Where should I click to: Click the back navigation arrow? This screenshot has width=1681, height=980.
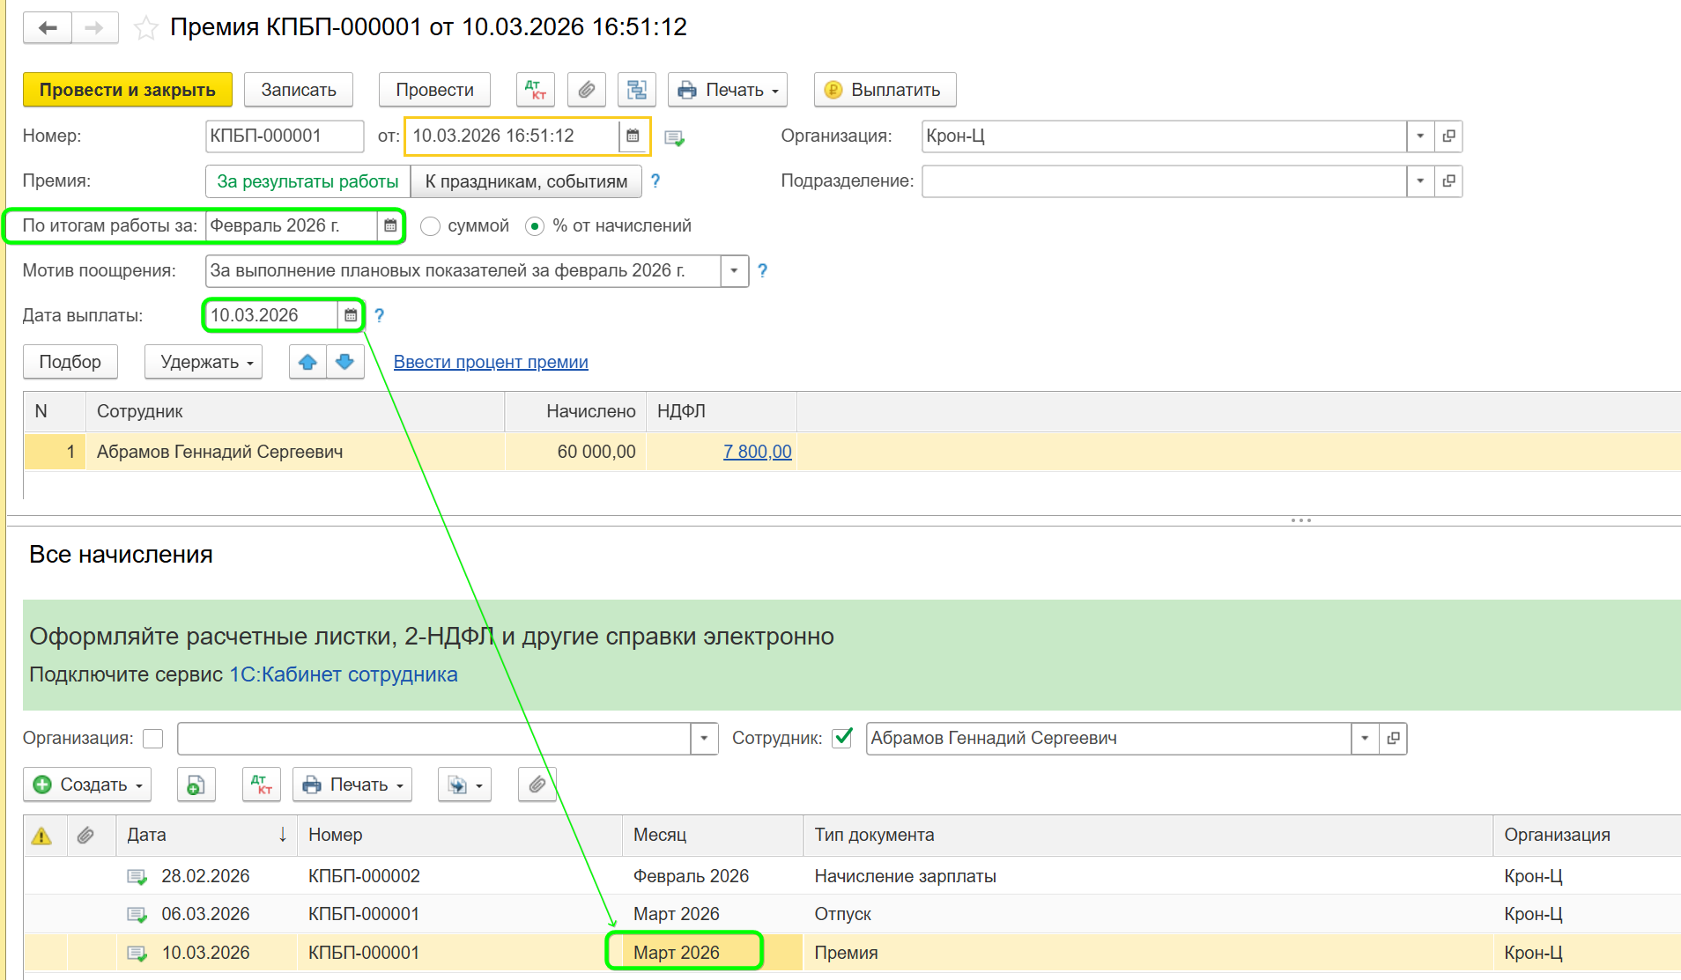(x=48, y=28)
